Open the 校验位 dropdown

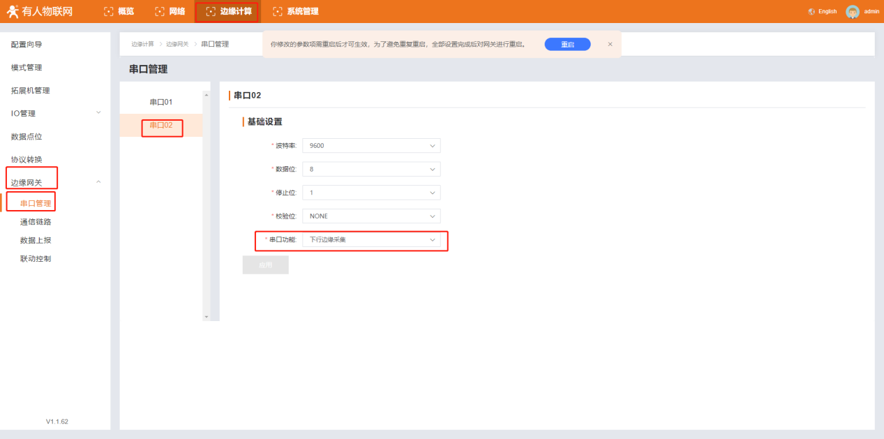(371, 216)
